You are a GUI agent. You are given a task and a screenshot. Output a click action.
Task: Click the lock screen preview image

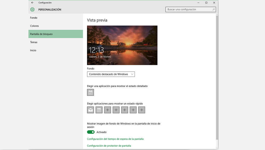122,45
